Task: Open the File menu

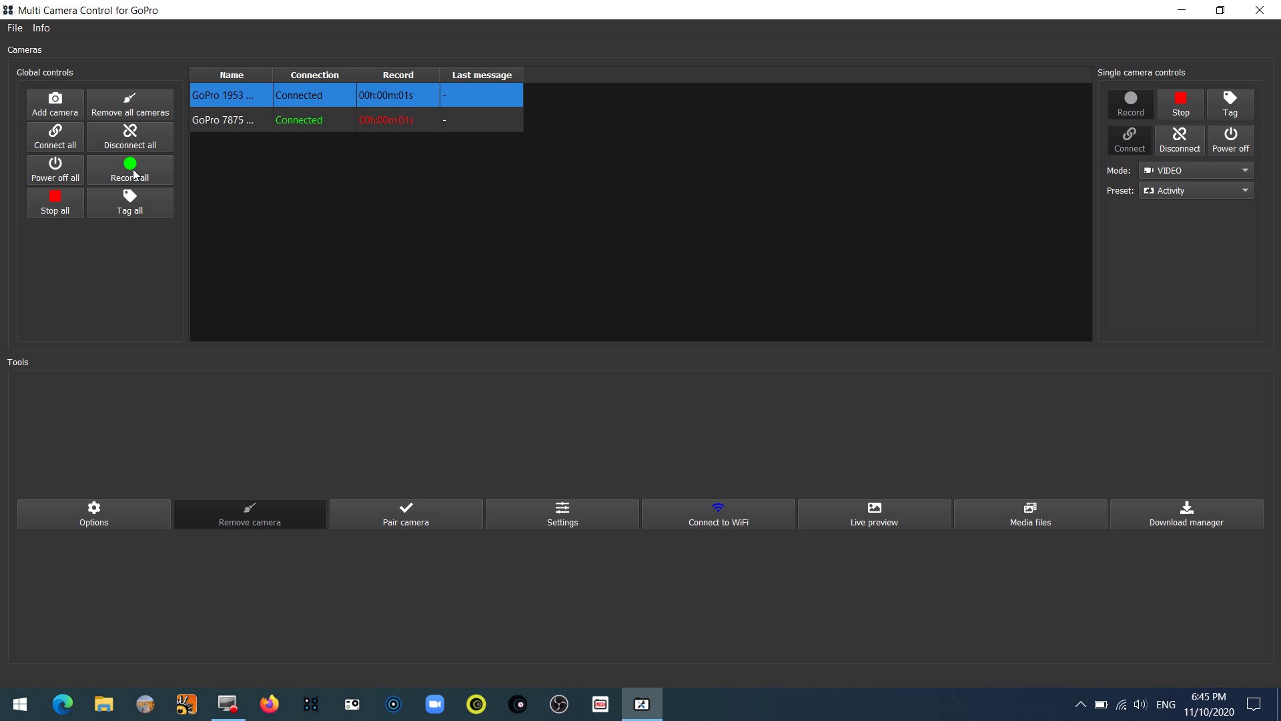Action: point(15,28)
